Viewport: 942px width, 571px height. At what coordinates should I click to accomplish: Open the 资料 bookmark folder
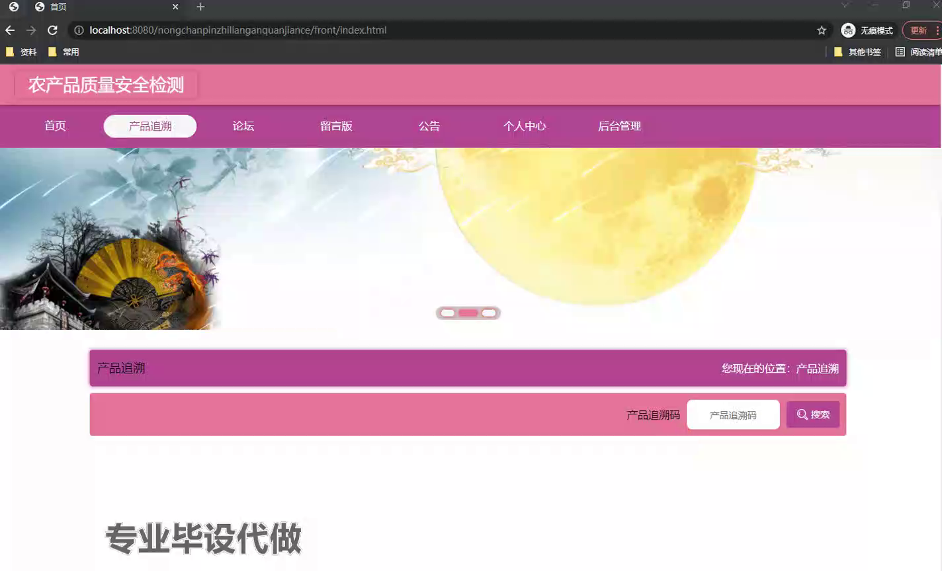coord(21,52)
